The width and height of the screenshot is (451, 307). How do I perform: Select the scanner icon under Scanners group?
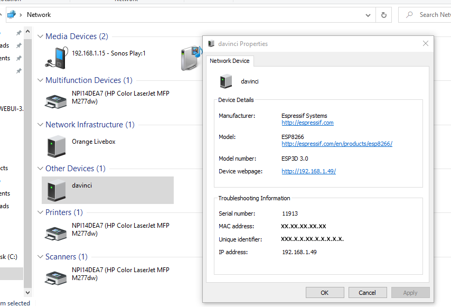[56, 278]
